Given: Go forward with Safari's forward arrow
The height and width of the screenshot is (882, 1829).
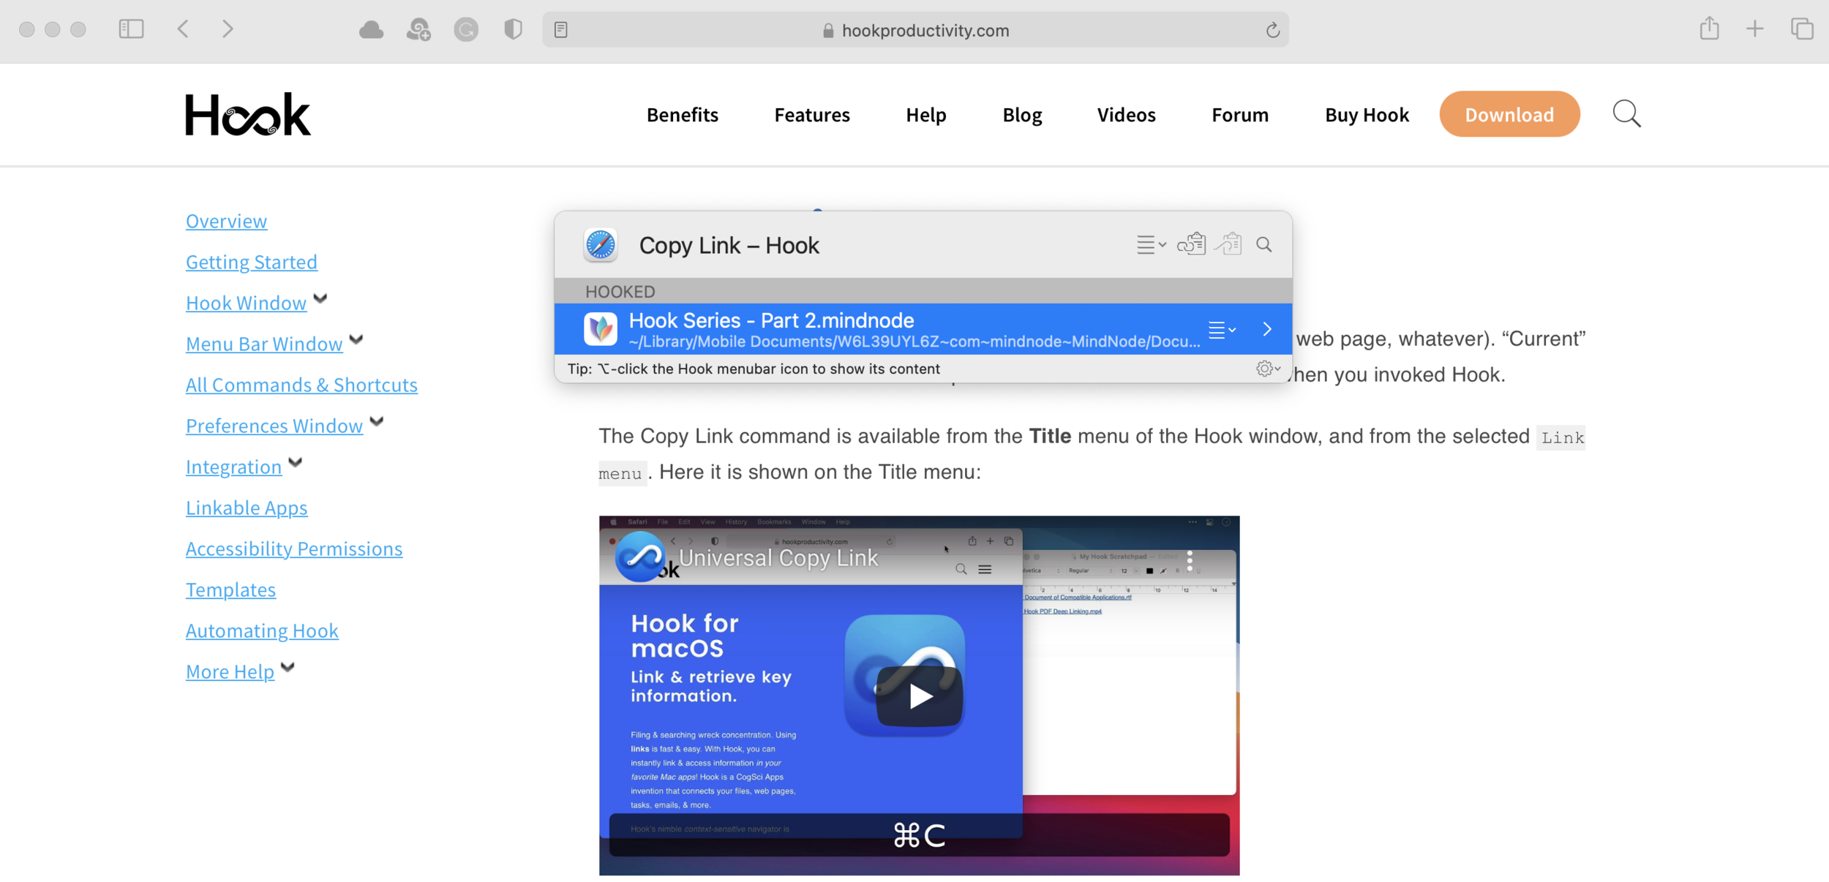Looking at the screenshot, I should 228,29.
